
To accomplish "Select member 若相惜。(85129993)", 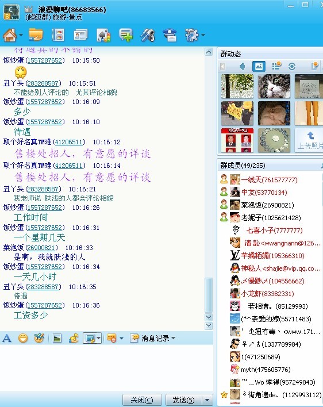I will (x=278, y=306).
